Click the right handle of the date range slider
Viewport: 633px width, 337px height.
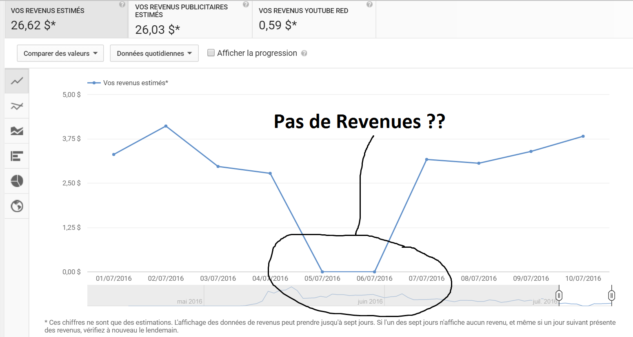click(x=611, y=295)
